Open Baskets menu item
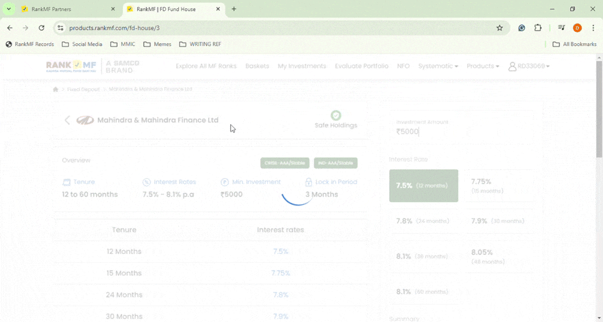Screen dimensions: 603x322 257,66
